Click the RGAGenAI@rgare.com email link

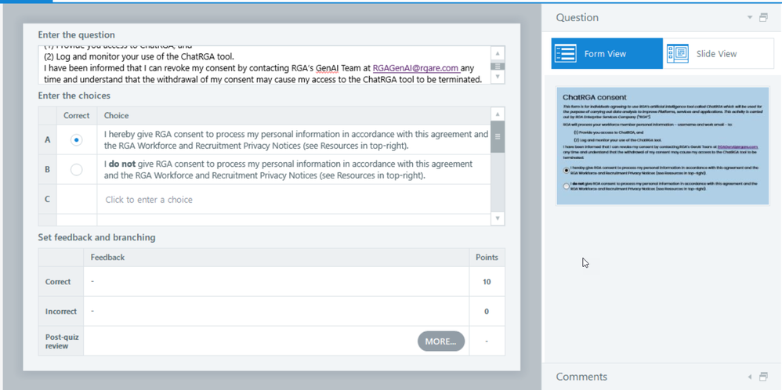pos(415,68)
